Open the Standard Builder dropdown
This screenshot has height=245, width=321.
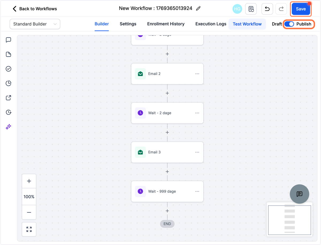pos(35,24)
